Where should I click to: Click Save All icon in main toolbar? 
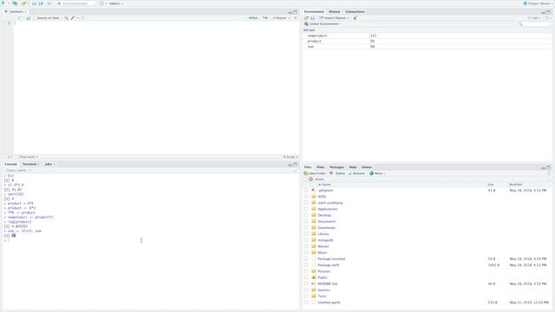tap(41, 3)
